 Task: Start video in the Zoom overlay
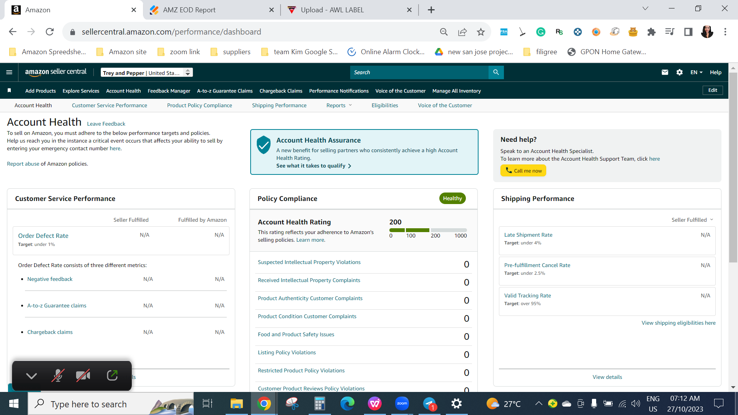coord(83,375)
